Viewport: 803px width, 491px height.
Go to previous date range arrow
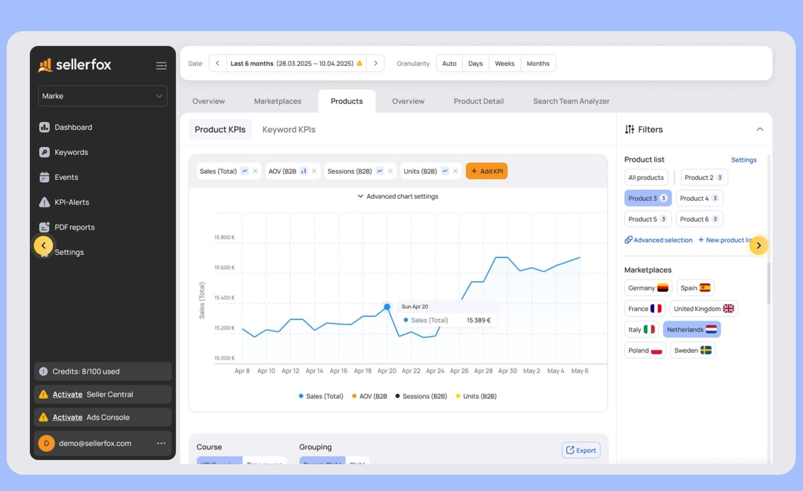(x=217, y=63)
